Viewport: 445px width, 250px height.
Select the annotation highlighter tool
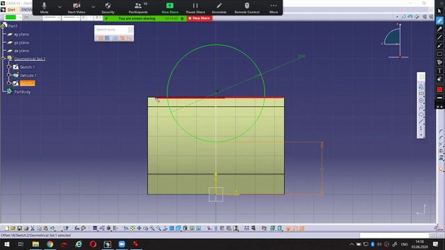coord(439,29)
